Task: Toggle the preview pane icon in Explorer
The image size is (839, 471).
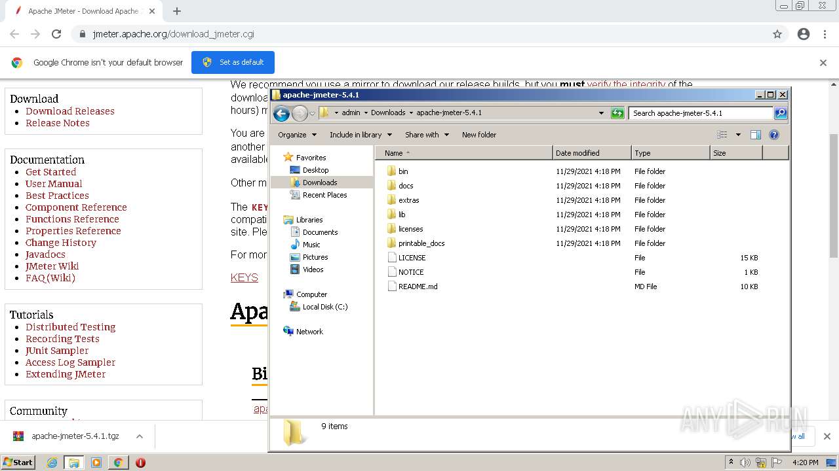Action: 756,135
